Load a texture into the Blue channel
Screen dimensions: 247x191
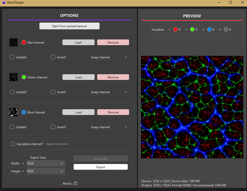pos(79,112)
